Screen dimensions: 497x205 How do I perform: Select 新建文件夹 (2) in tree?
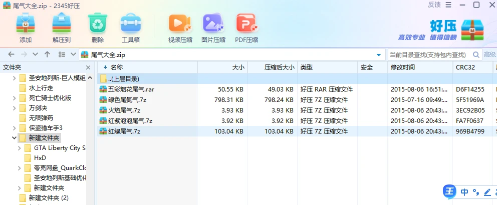point(49,198)
